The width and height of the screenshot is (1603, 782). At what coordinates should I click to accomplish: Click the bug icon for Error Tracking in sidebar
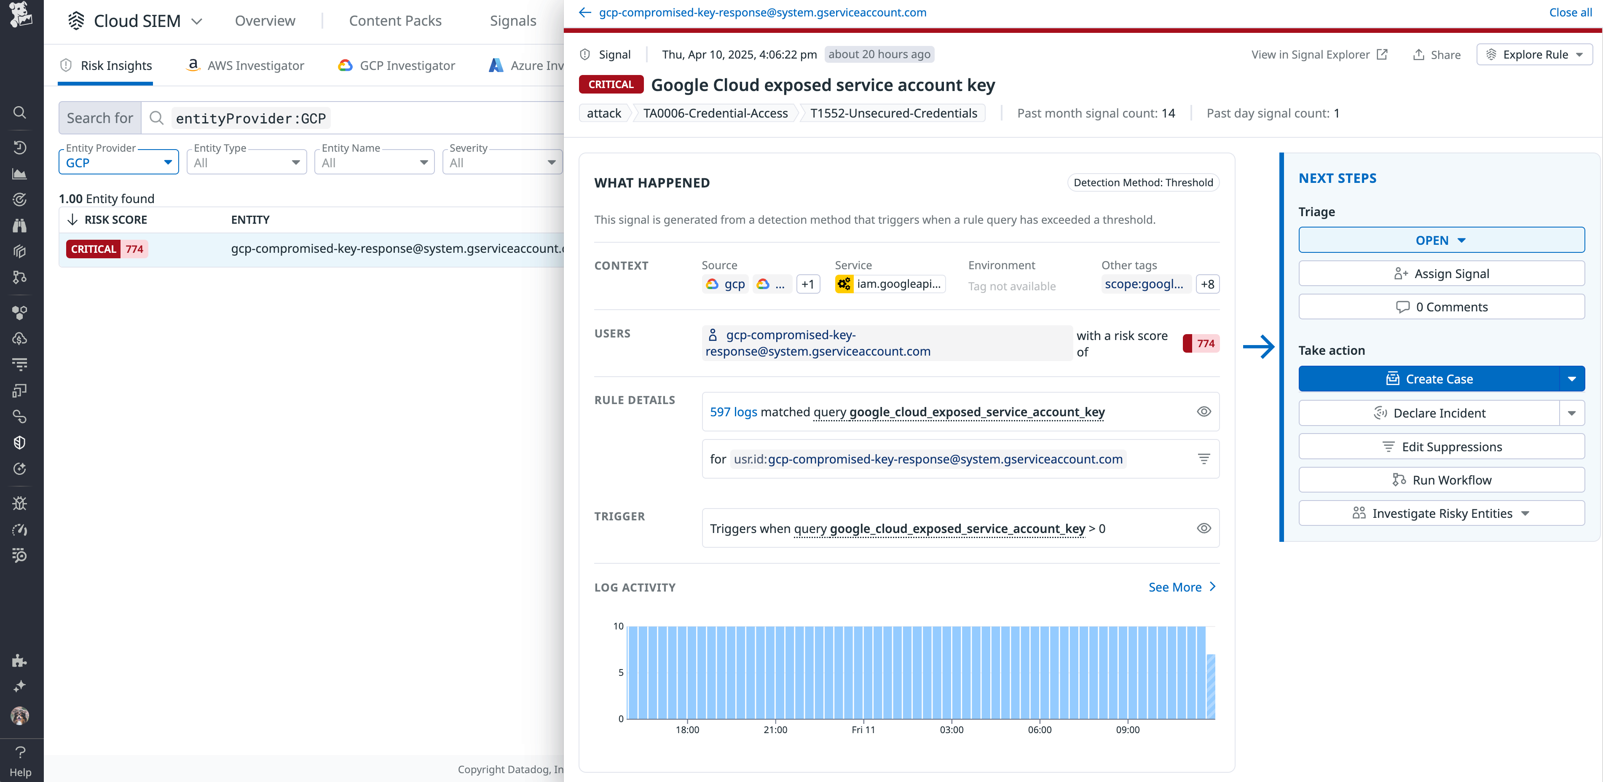click(19, 503)
